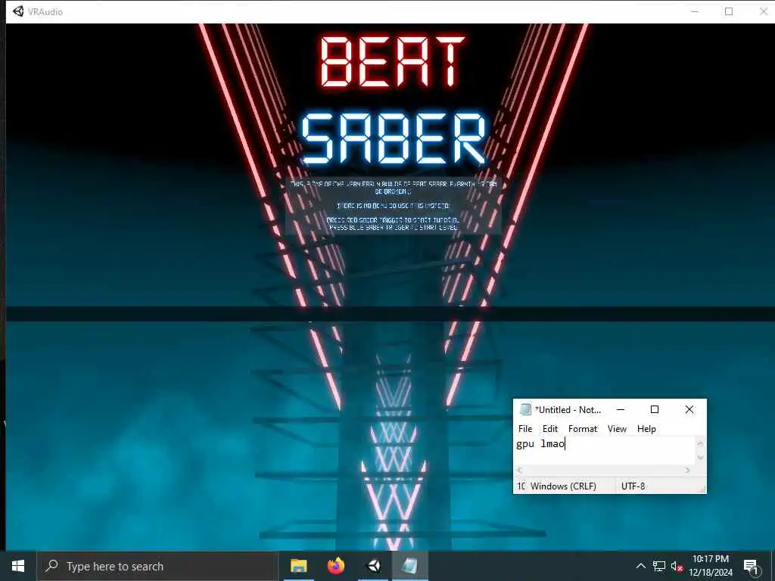Click the game info text panel
This screenshot has height=581, width=775.
[x=394, y=206]
